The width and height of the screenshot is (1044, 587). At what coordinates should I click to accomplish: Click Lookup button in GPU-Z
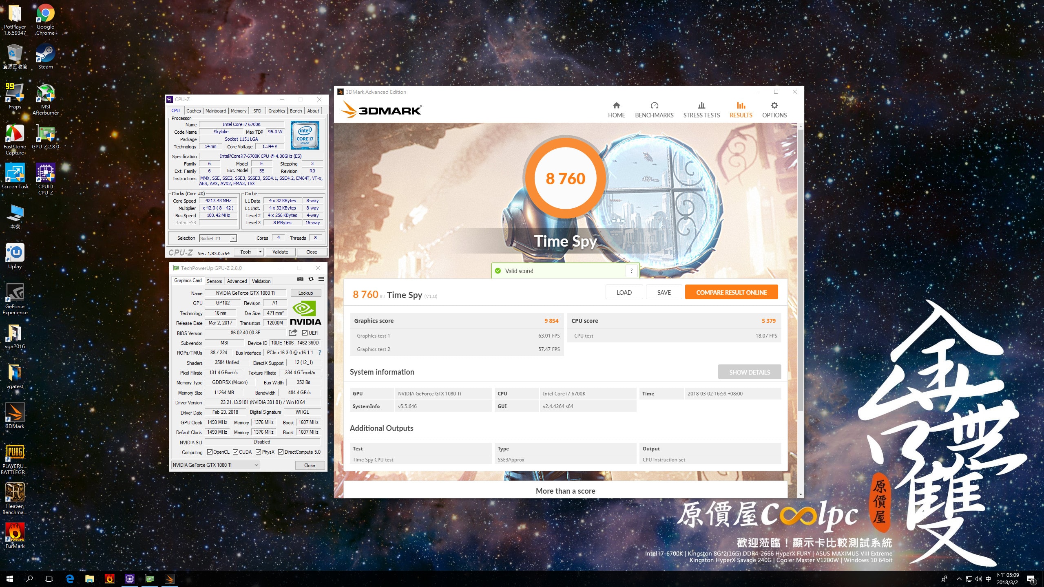pos(305,293)
